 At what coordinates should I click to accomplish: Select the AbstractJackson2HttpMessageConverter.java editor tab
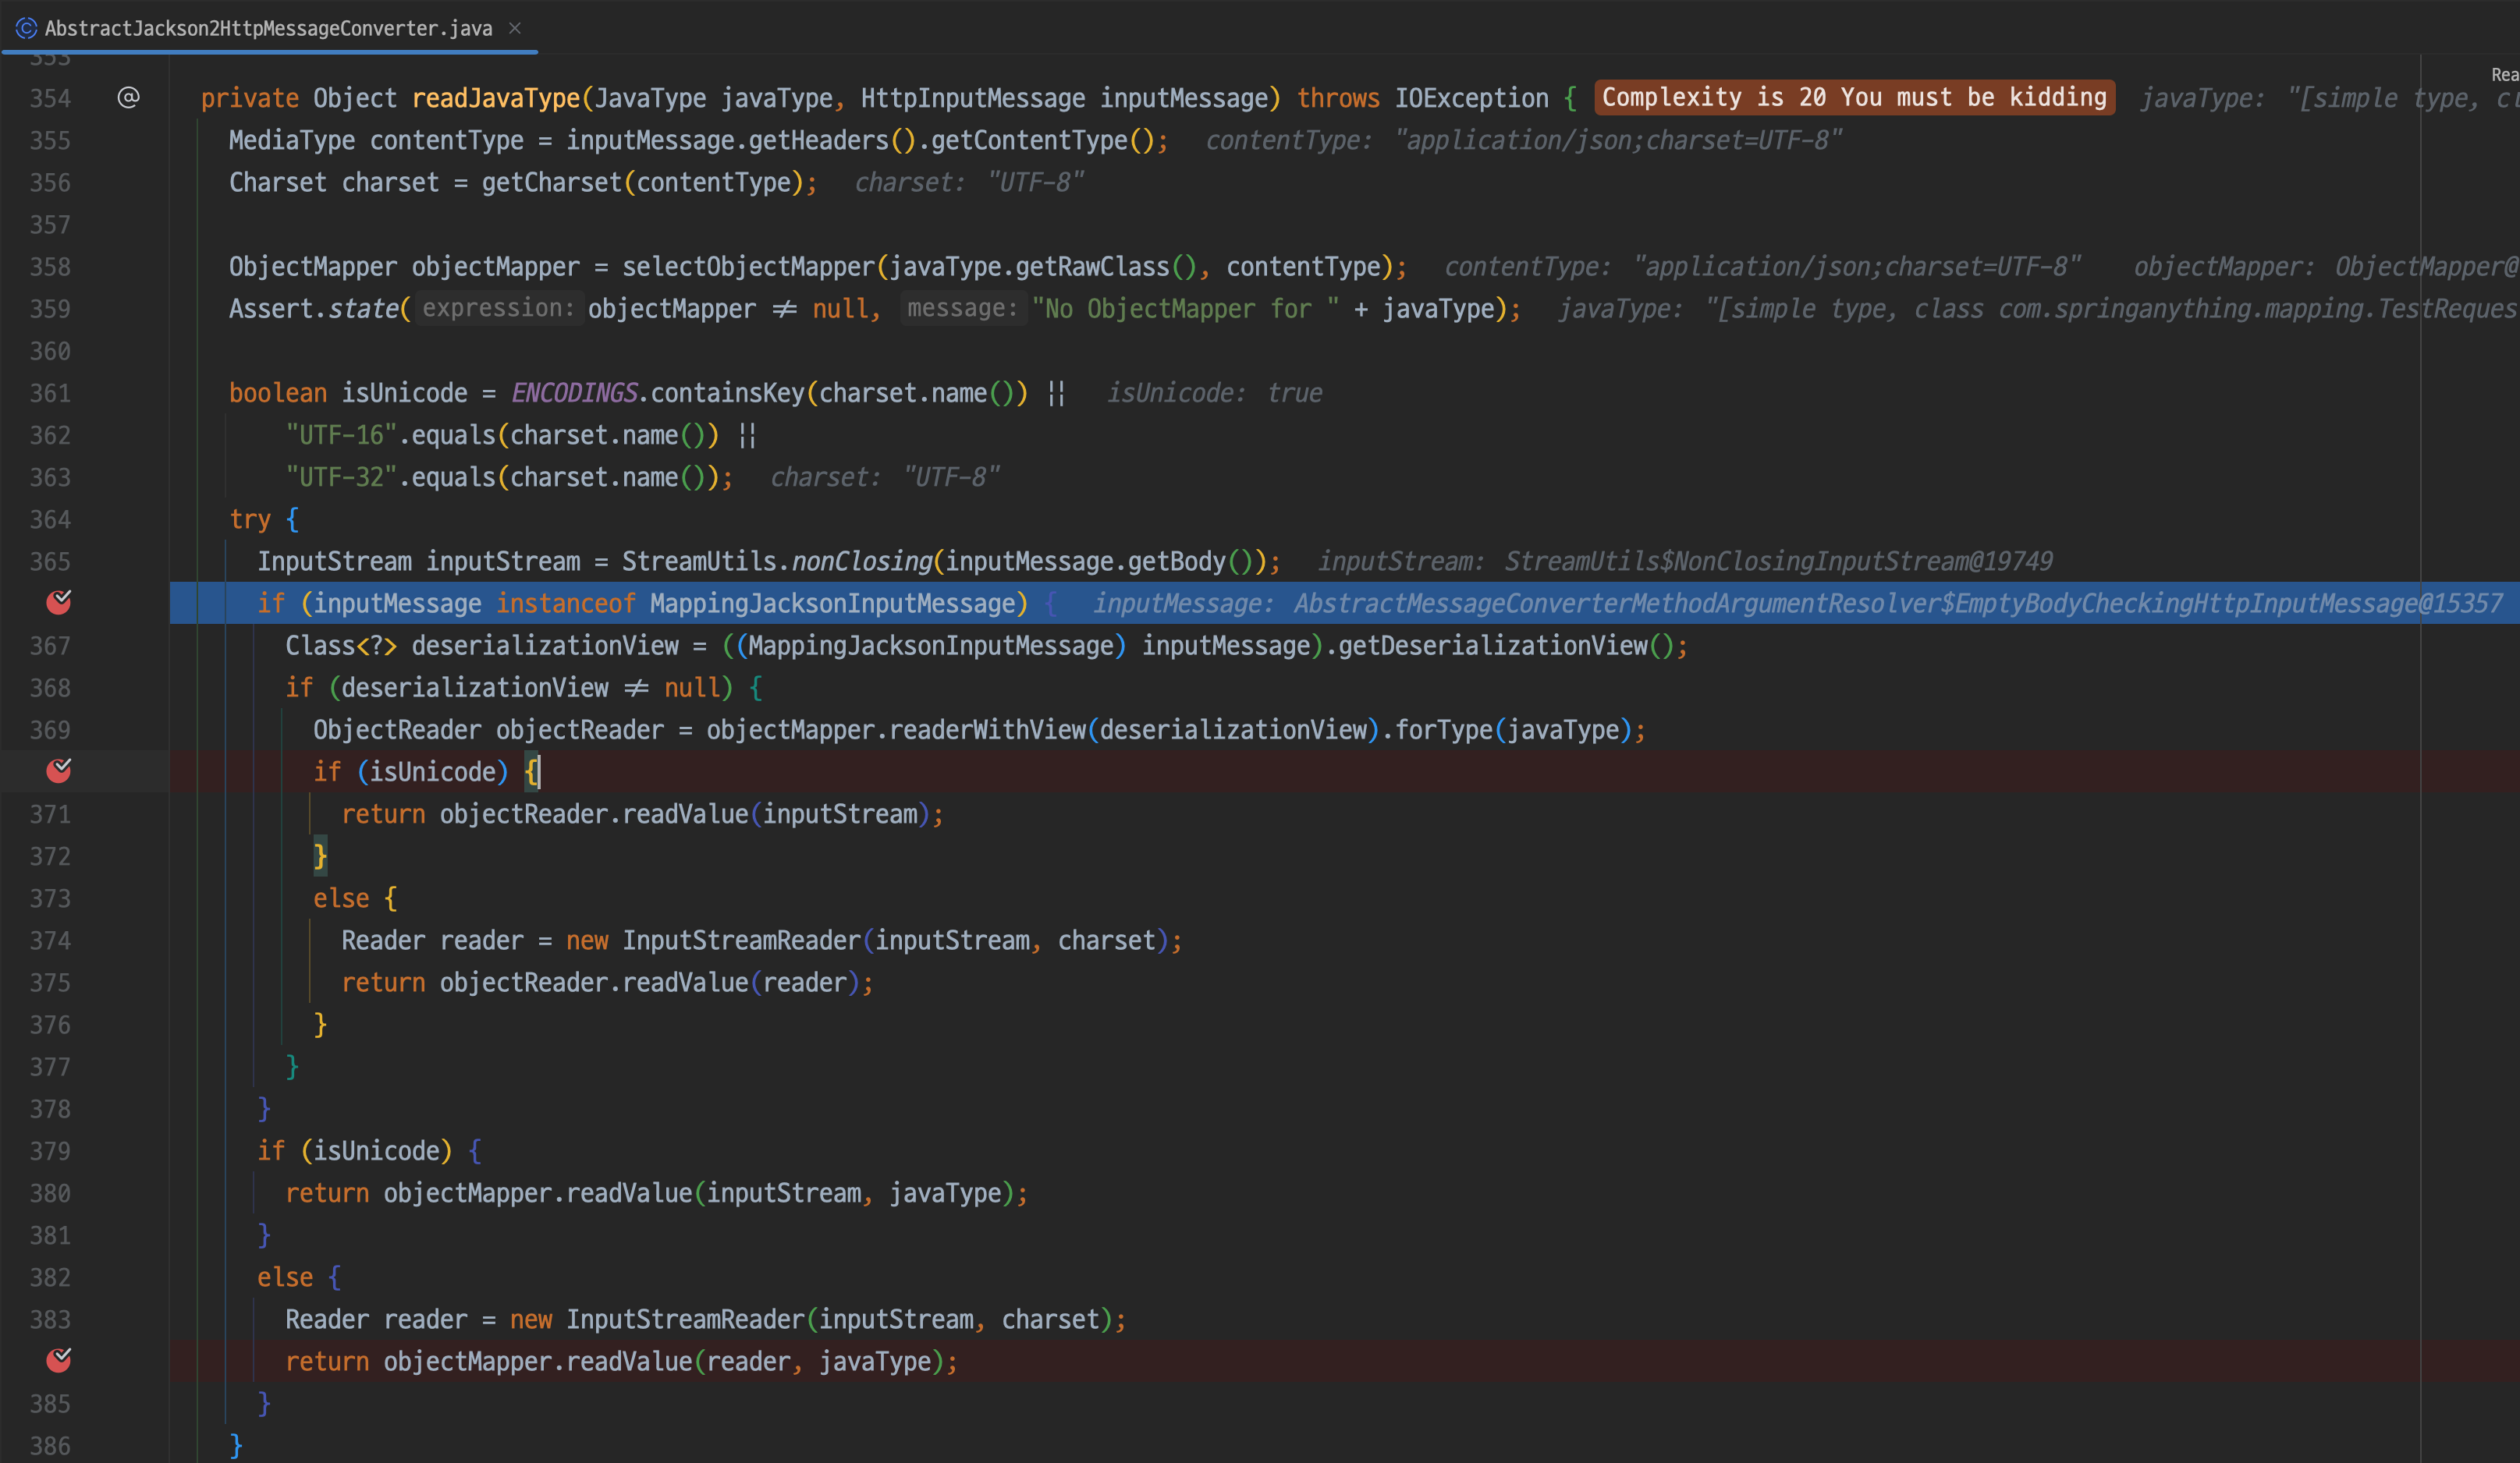click(x=268, y=28)
